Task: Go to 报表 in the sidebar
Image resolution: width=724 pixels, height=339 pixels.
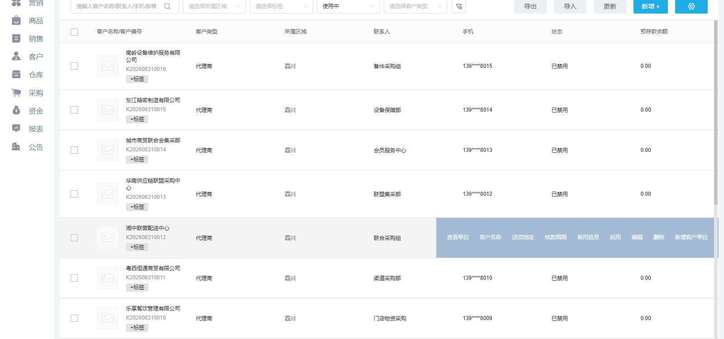Action: click(36, 129)
